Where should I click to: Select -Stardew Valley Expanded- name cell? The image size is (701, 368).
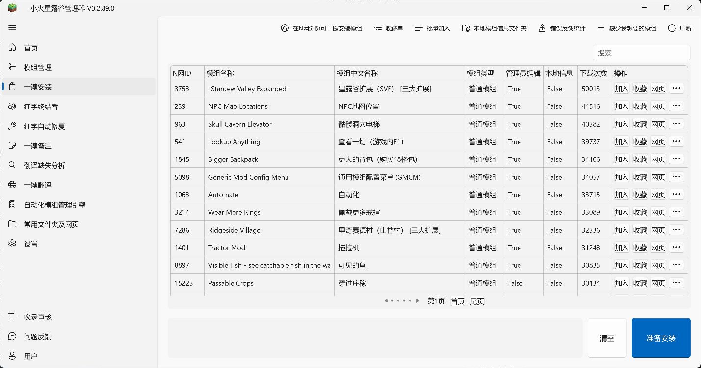269,89
